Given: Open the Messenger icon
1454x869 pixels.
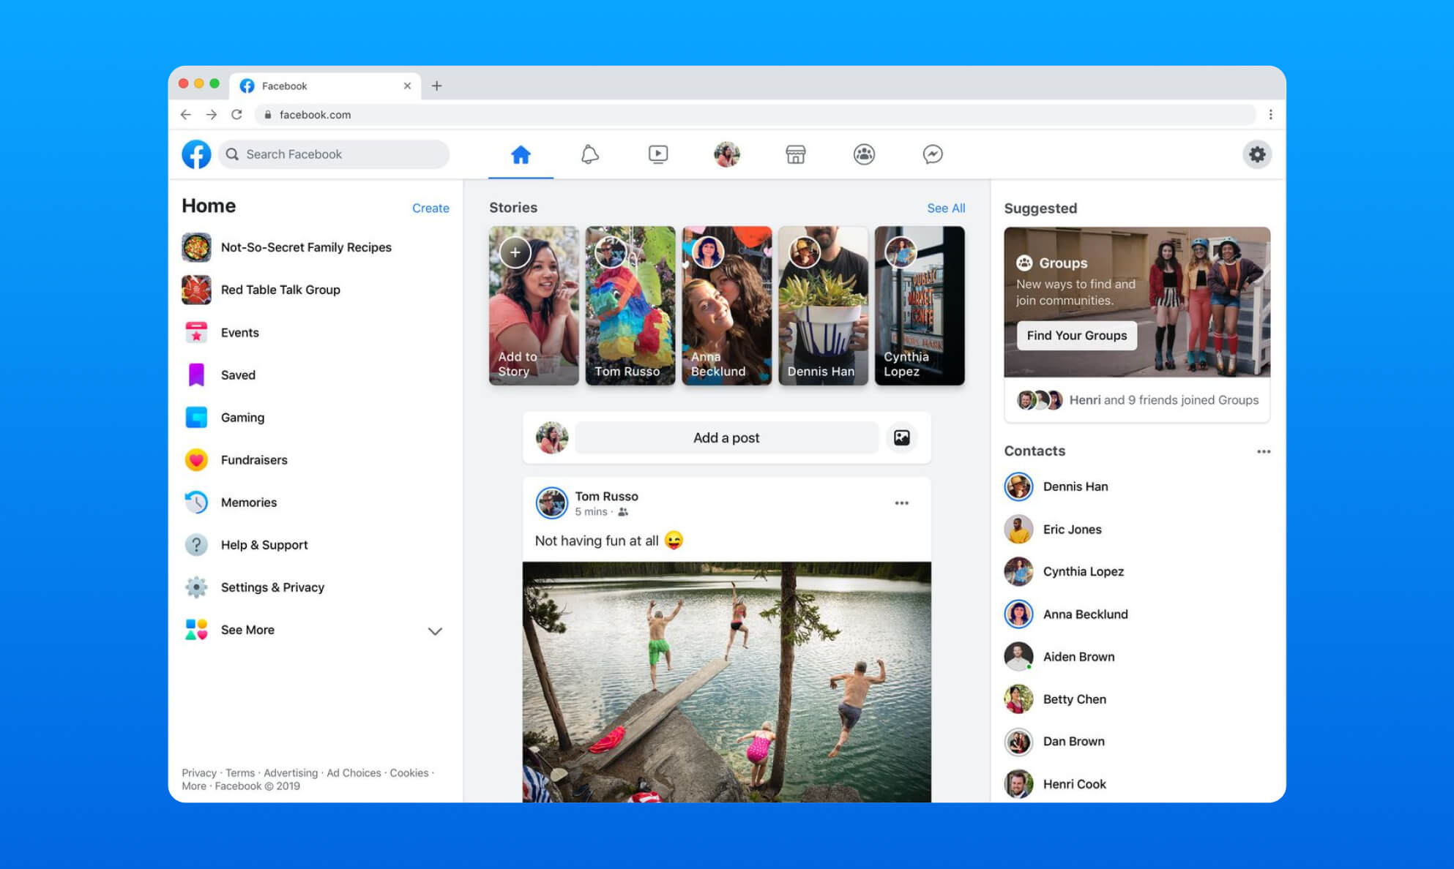Looking at the screenshot, I should pos(932,154).
